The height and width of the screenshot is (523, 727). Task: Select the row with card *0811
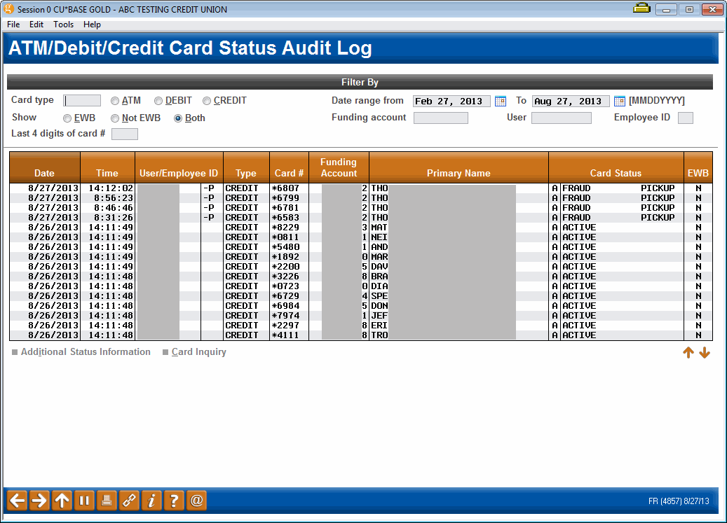(361, 237)
